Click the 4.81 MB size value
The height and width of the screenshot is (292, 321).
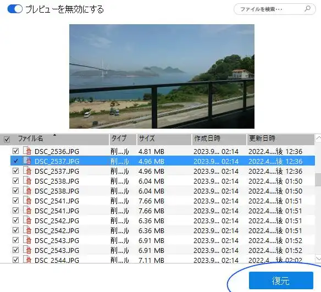[x=151, y=152]
